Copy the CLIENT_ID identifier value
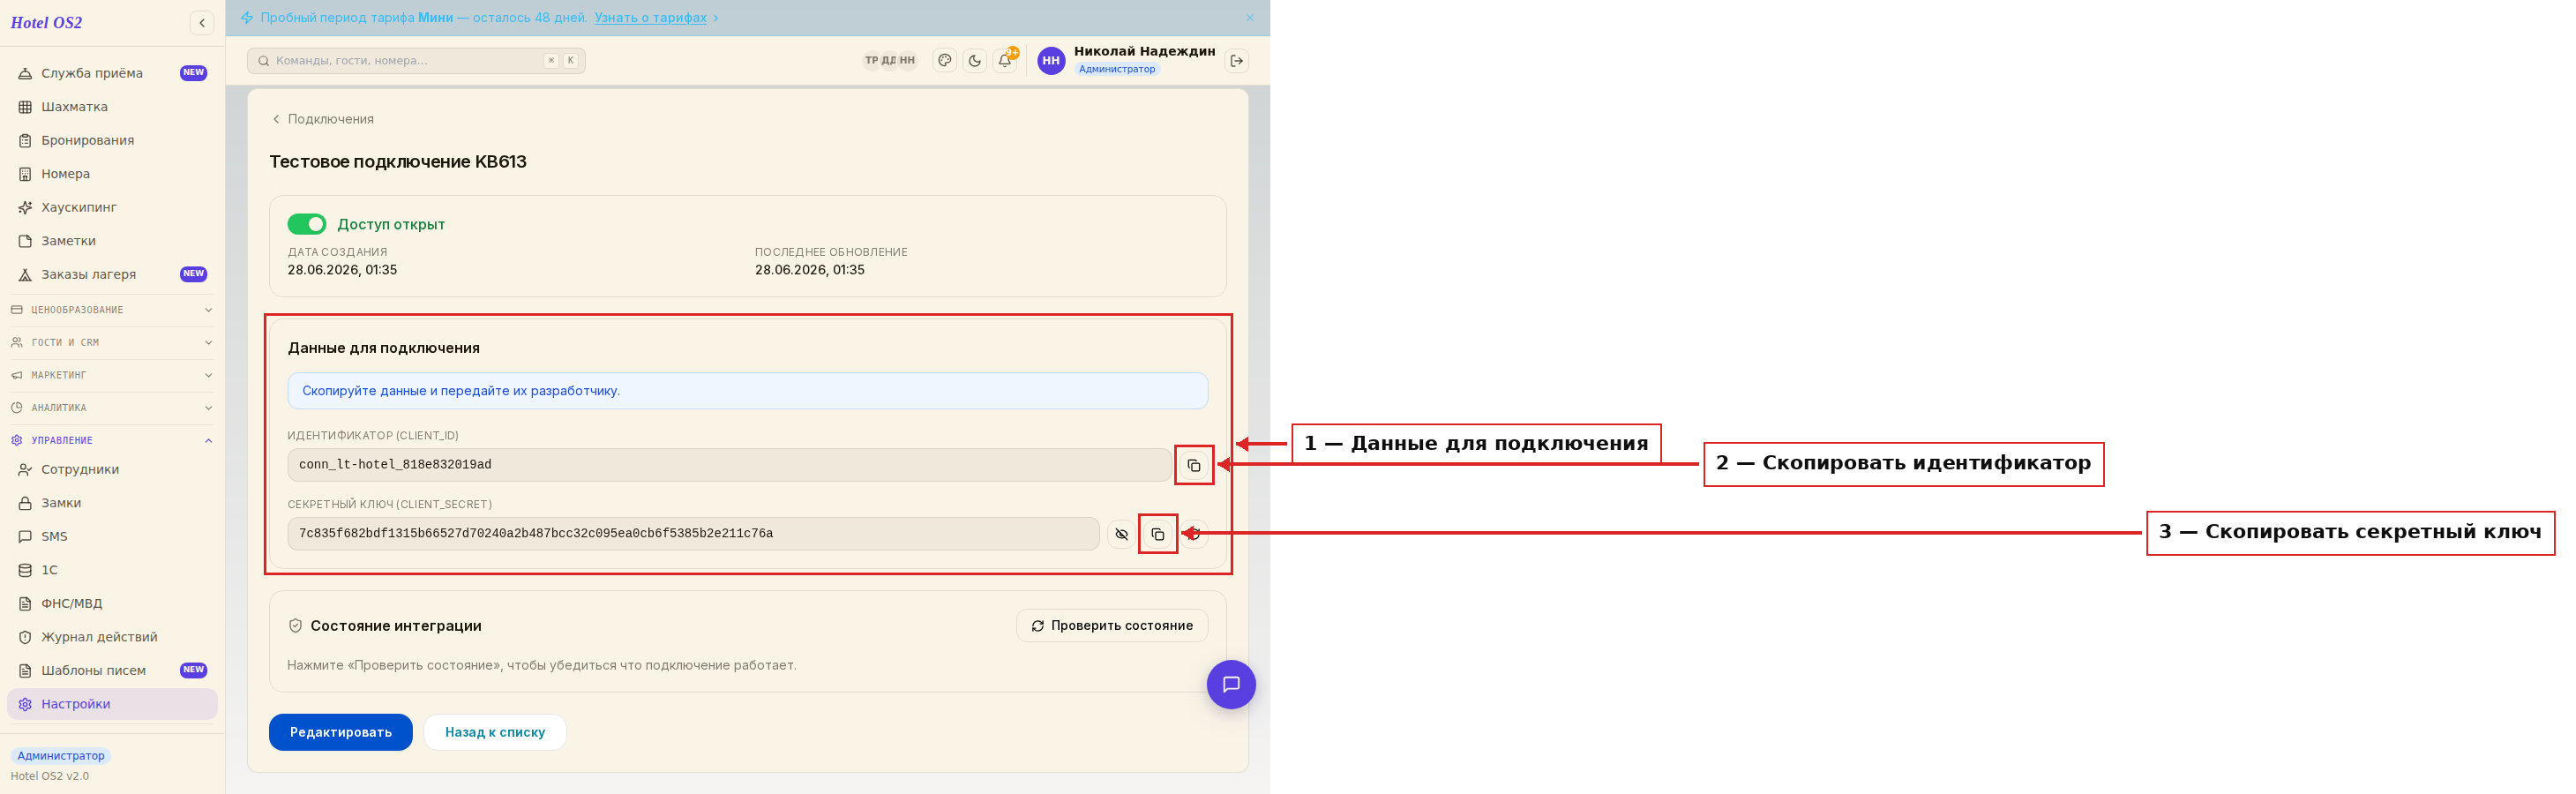 (x=1193, y=465)
